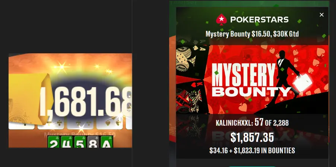Select the gray 8 of spades card
The height and width of the screenshot is (167, 336).
pos(93,142)
